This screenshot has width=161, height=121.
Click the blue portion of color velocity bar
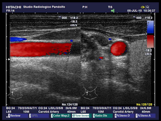151,27
